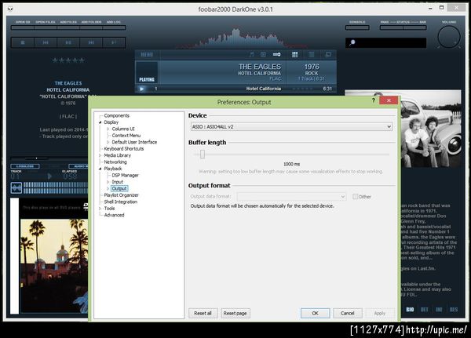The width and height of the screenshot is (471, 338).
Task: Click the panel layout icon beside music note
Action: coord(263,54)
